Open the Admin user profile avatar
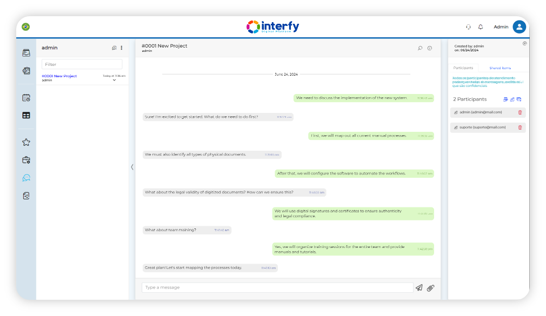The width and height of the screenshot is (546, 316). click(519, 27)
